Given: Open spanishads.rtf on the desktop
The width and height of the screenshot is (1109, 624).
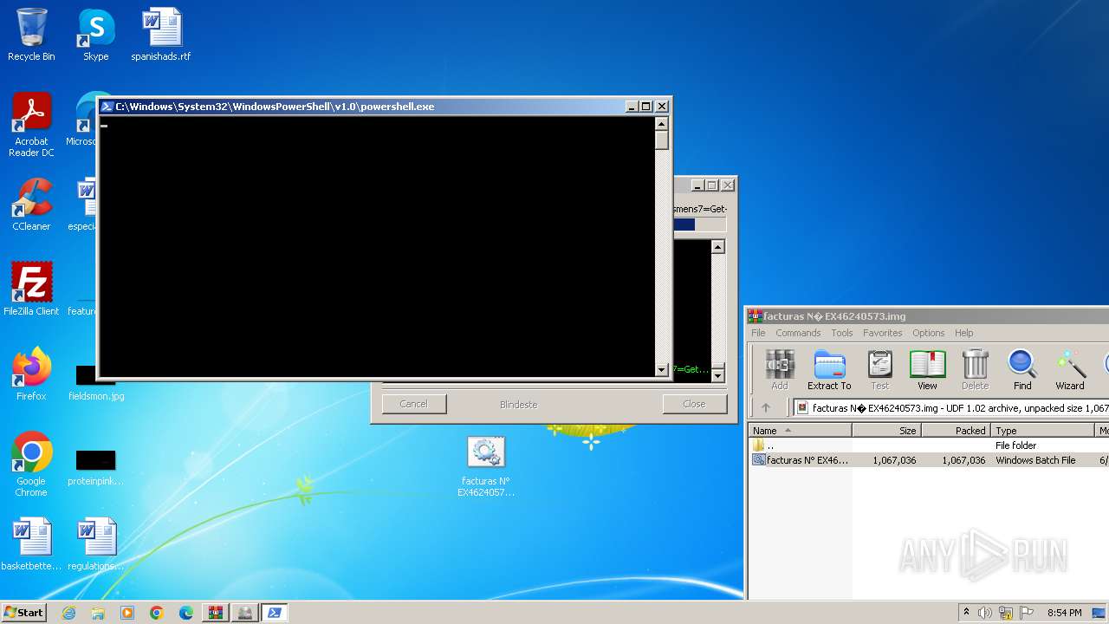Looking at the screenshot, I should pyautogui.click(x=161, y=35).
